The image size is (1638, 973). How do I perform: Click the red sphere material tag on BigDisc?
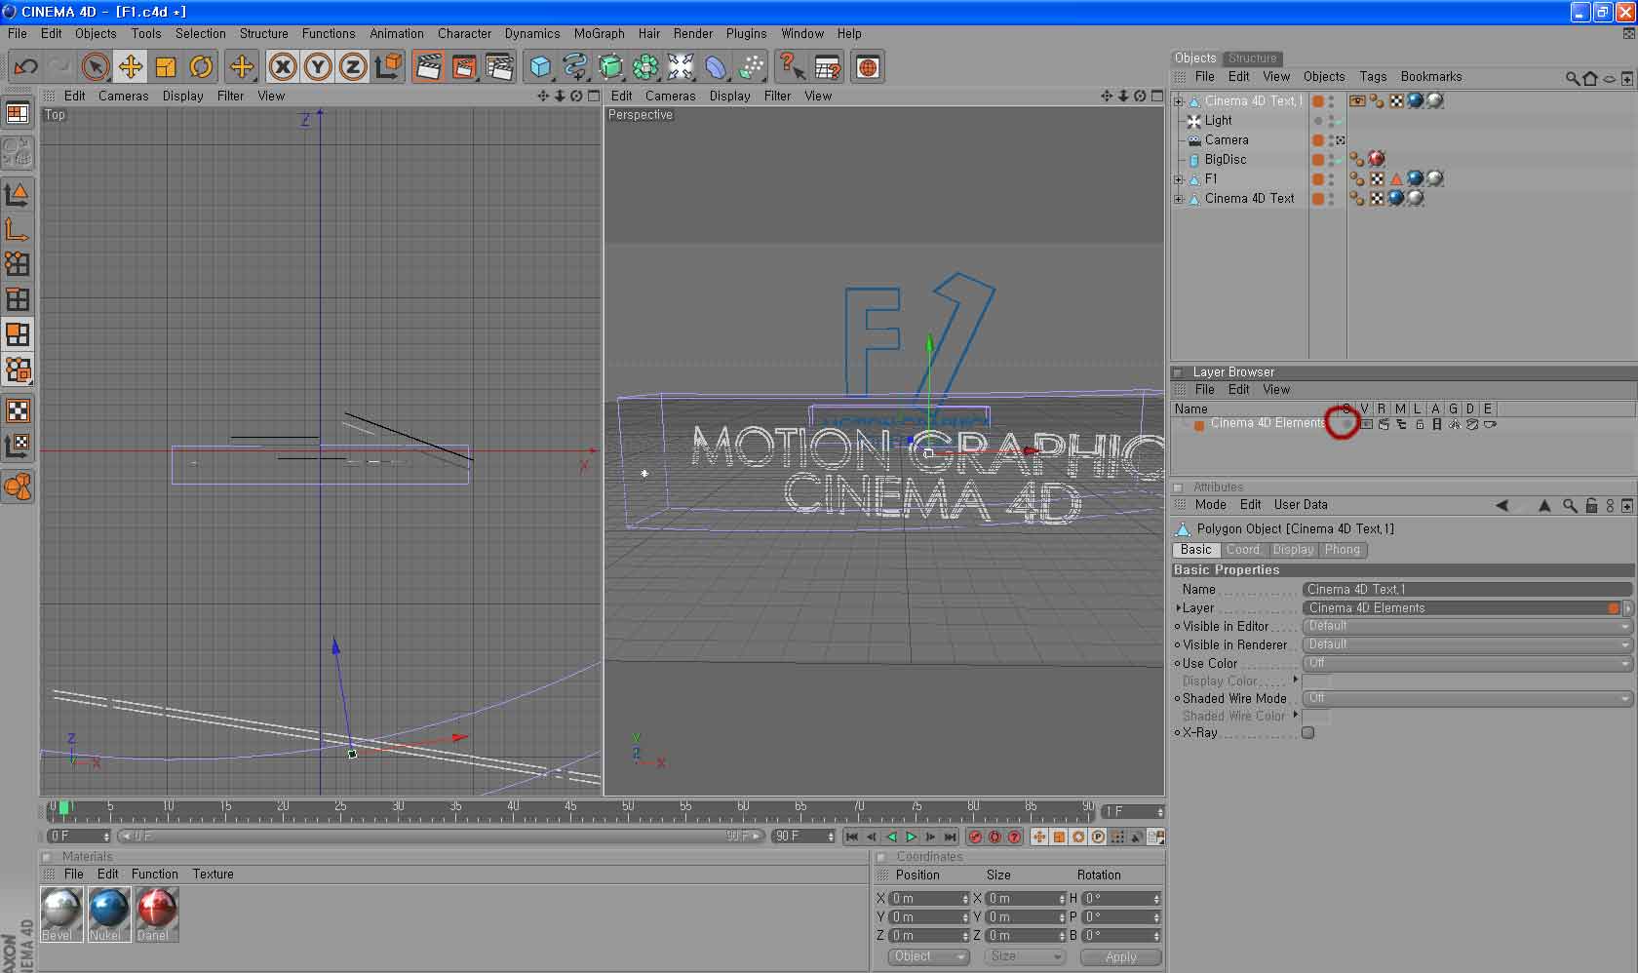pos(1376,159)
